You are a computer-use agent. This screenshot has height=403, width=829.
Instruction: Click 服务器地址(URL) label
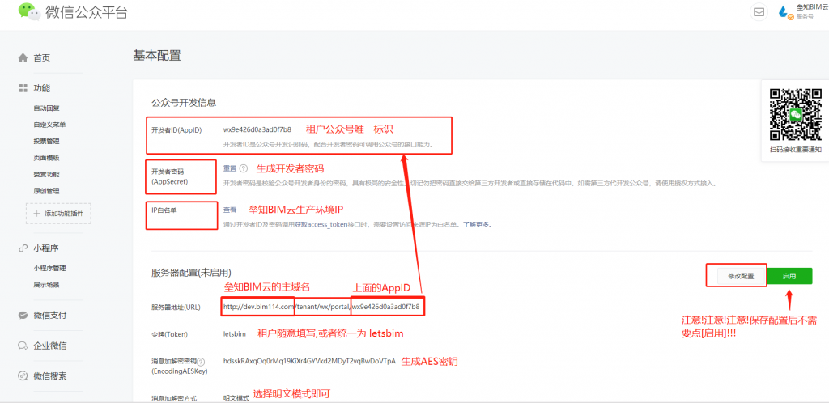(176, 307)
